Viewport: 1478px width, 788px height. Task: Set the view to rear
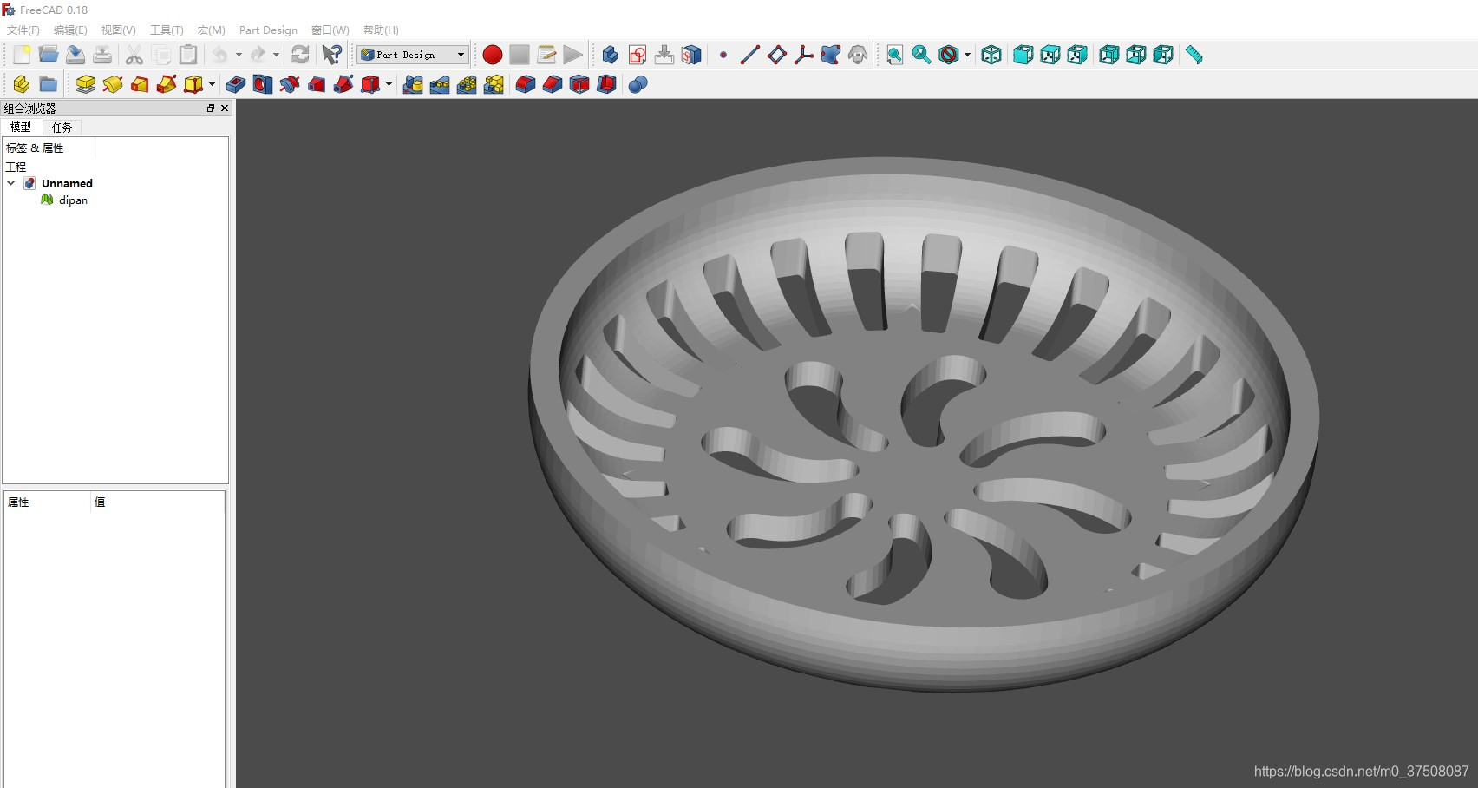click(1109, 55)
